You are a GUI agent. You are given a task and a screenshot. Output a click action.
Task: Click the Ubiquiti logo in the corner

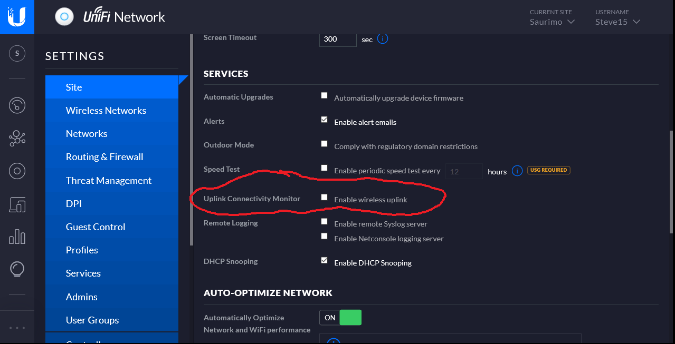[17, 17]
